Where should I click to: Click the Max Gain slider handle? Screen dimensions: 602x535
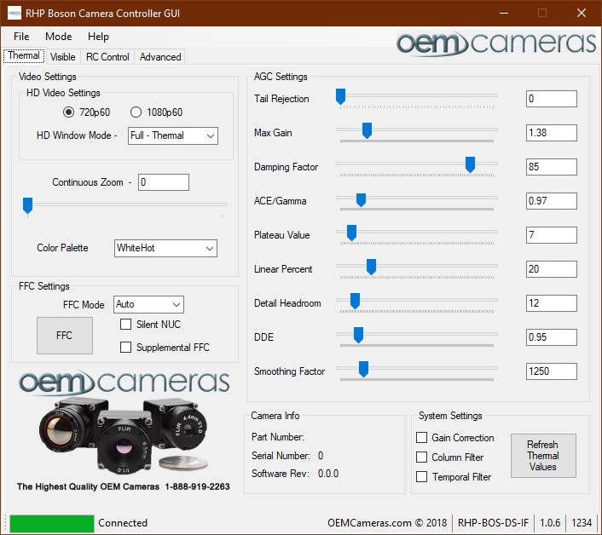[x=367, y=130]
